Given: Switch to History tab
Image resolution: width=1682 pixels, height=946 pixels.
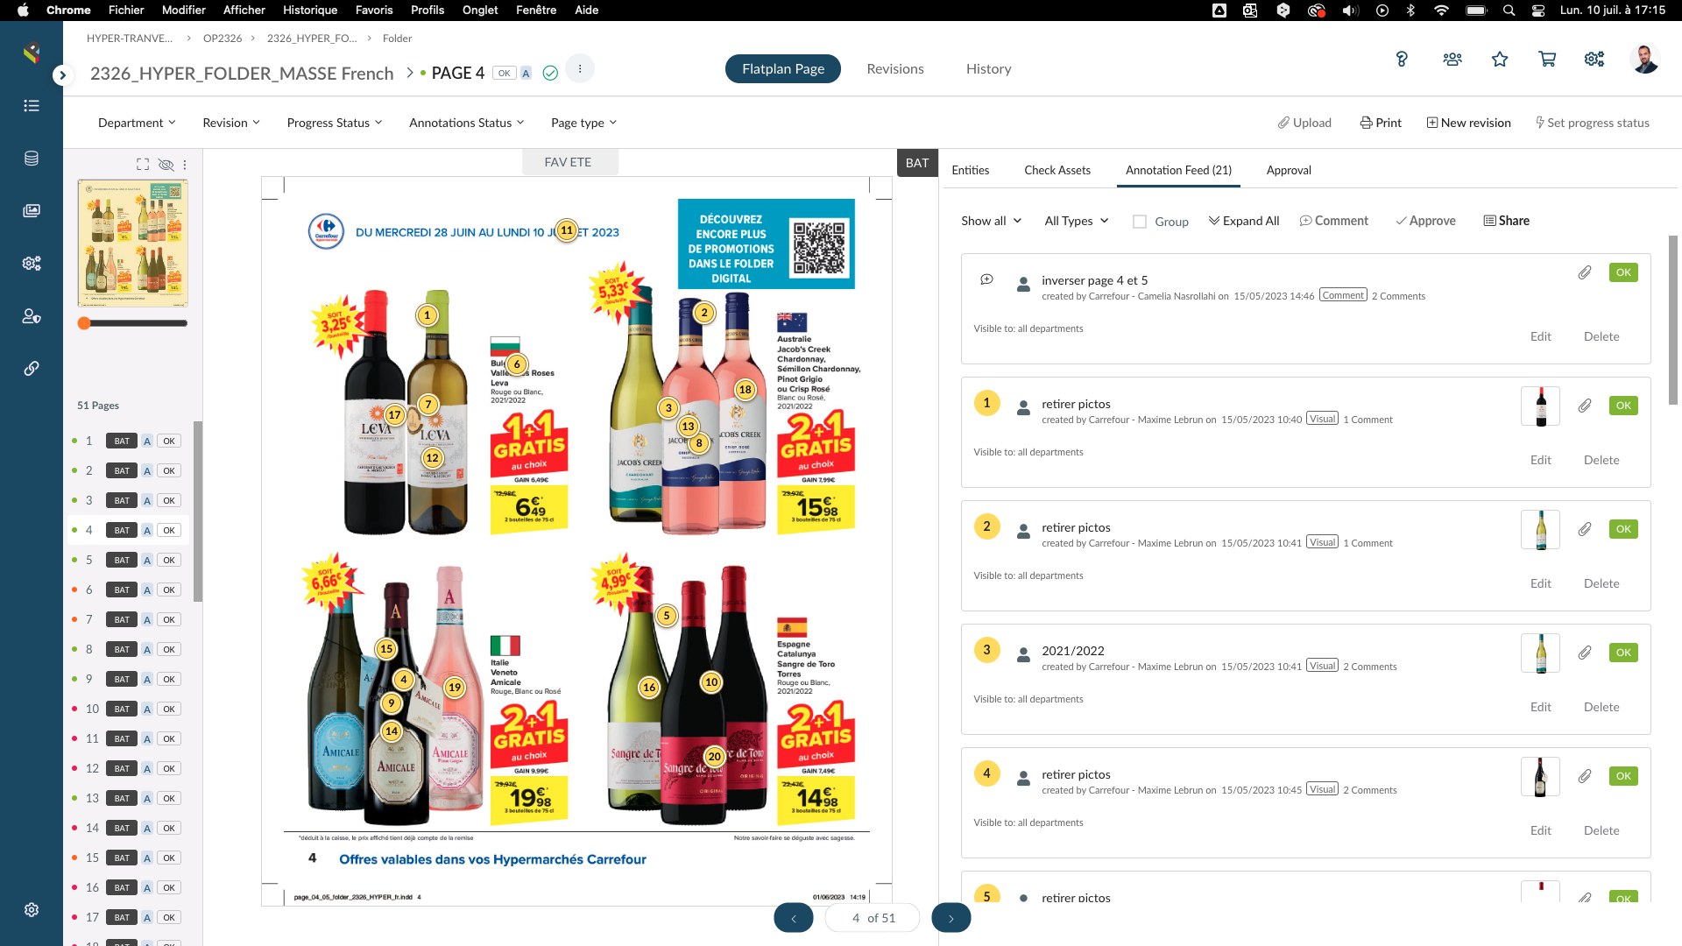Looking at the screenshot, I should tap(988, 68).
